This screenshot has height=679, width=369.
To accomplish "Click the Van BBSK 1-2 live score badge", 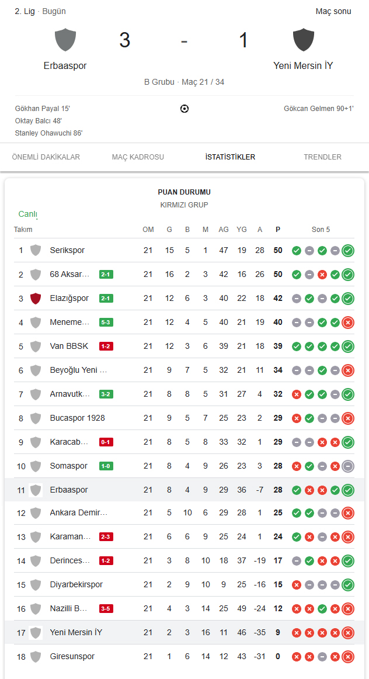I will (x=106, y=346).
